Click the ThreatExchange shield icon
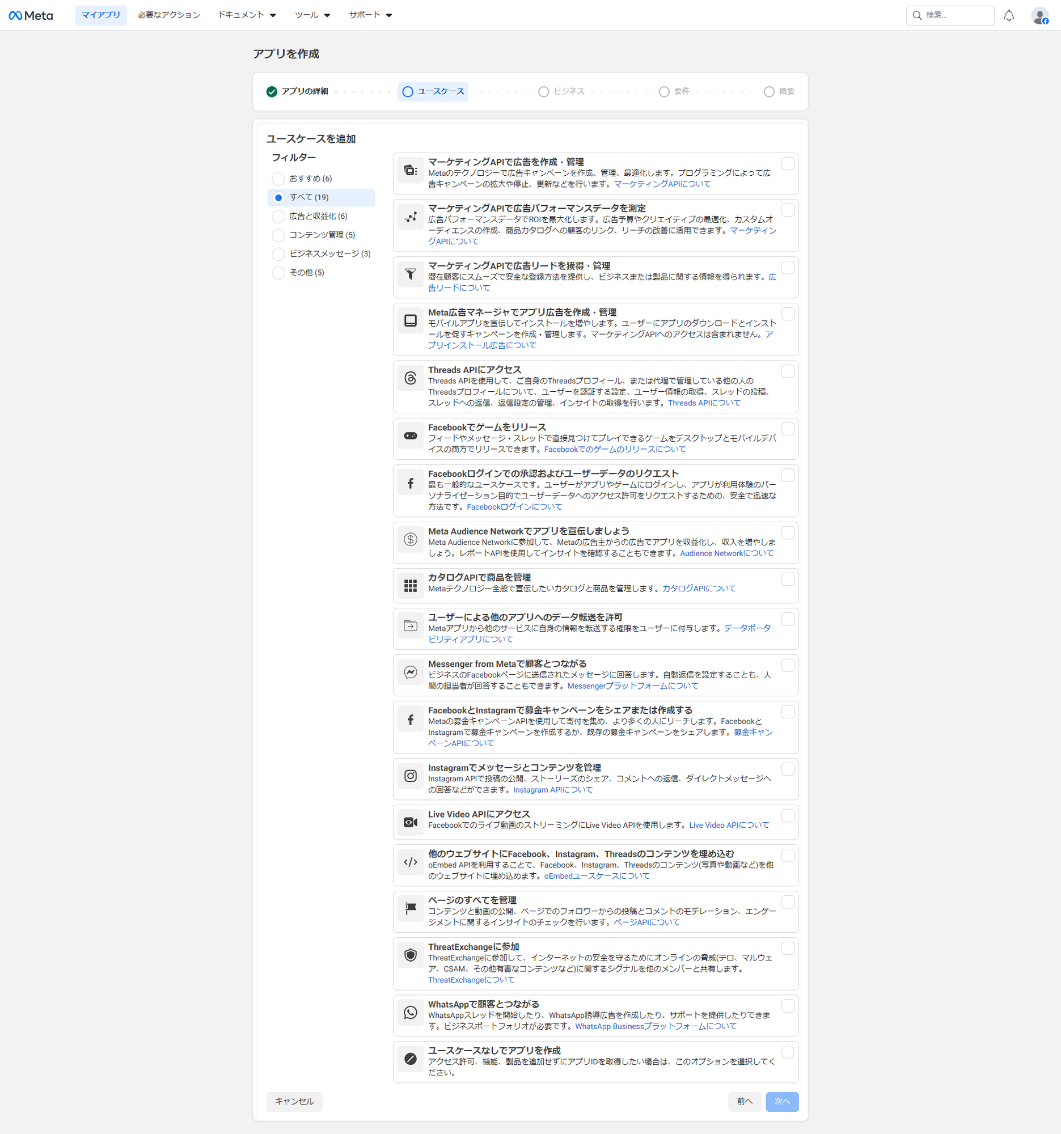 tap(410, 955)
